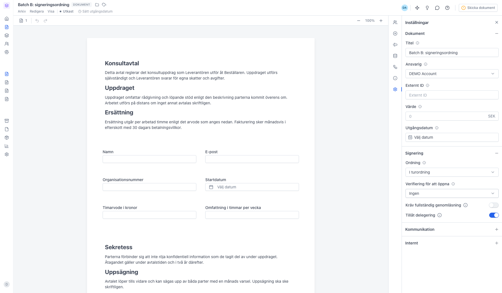
Task: Open the archive box icon in sidebar
Action: click(x=7, y=121)
